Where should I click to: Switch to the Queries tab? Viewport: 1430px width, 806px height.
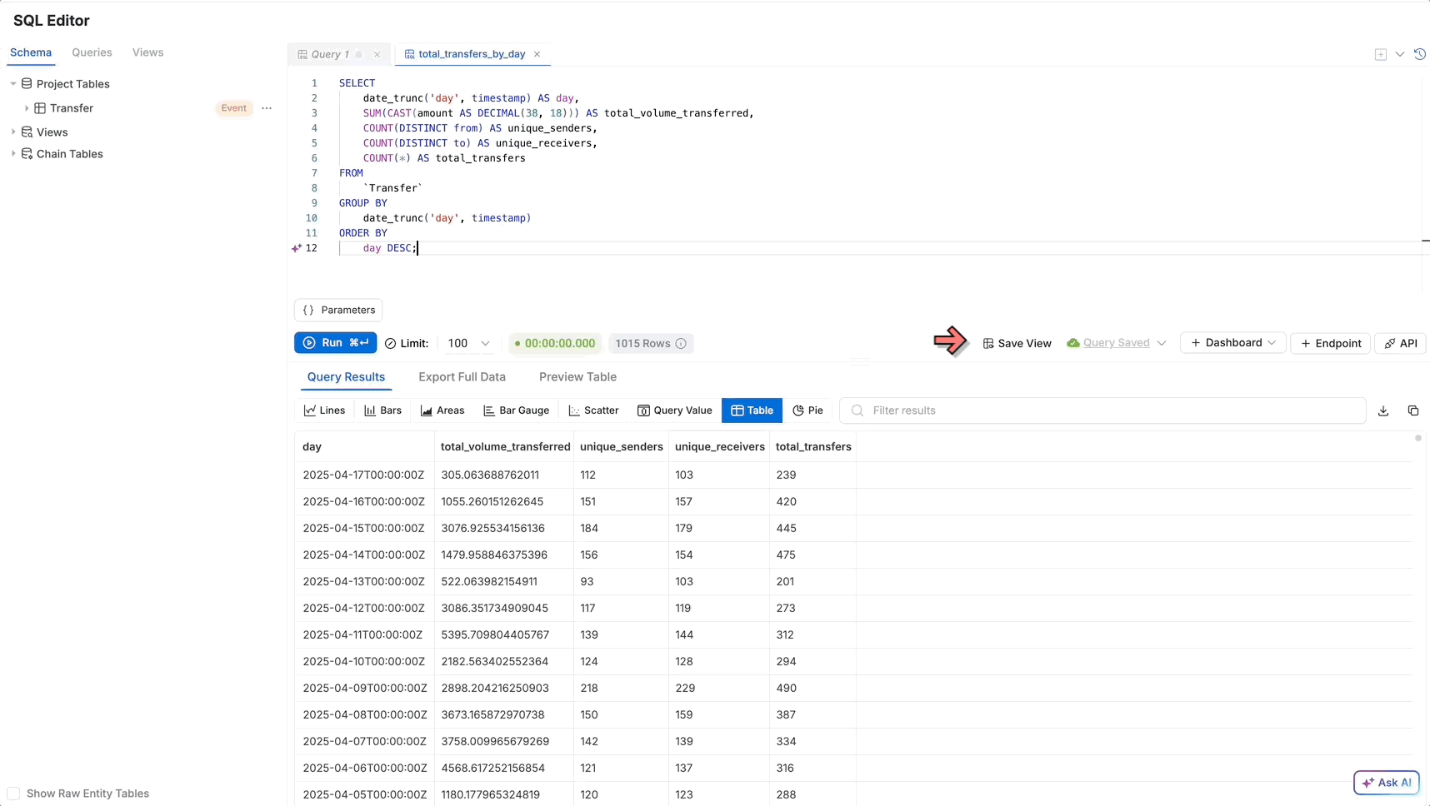pyautogui.click(x=92, y=52)
